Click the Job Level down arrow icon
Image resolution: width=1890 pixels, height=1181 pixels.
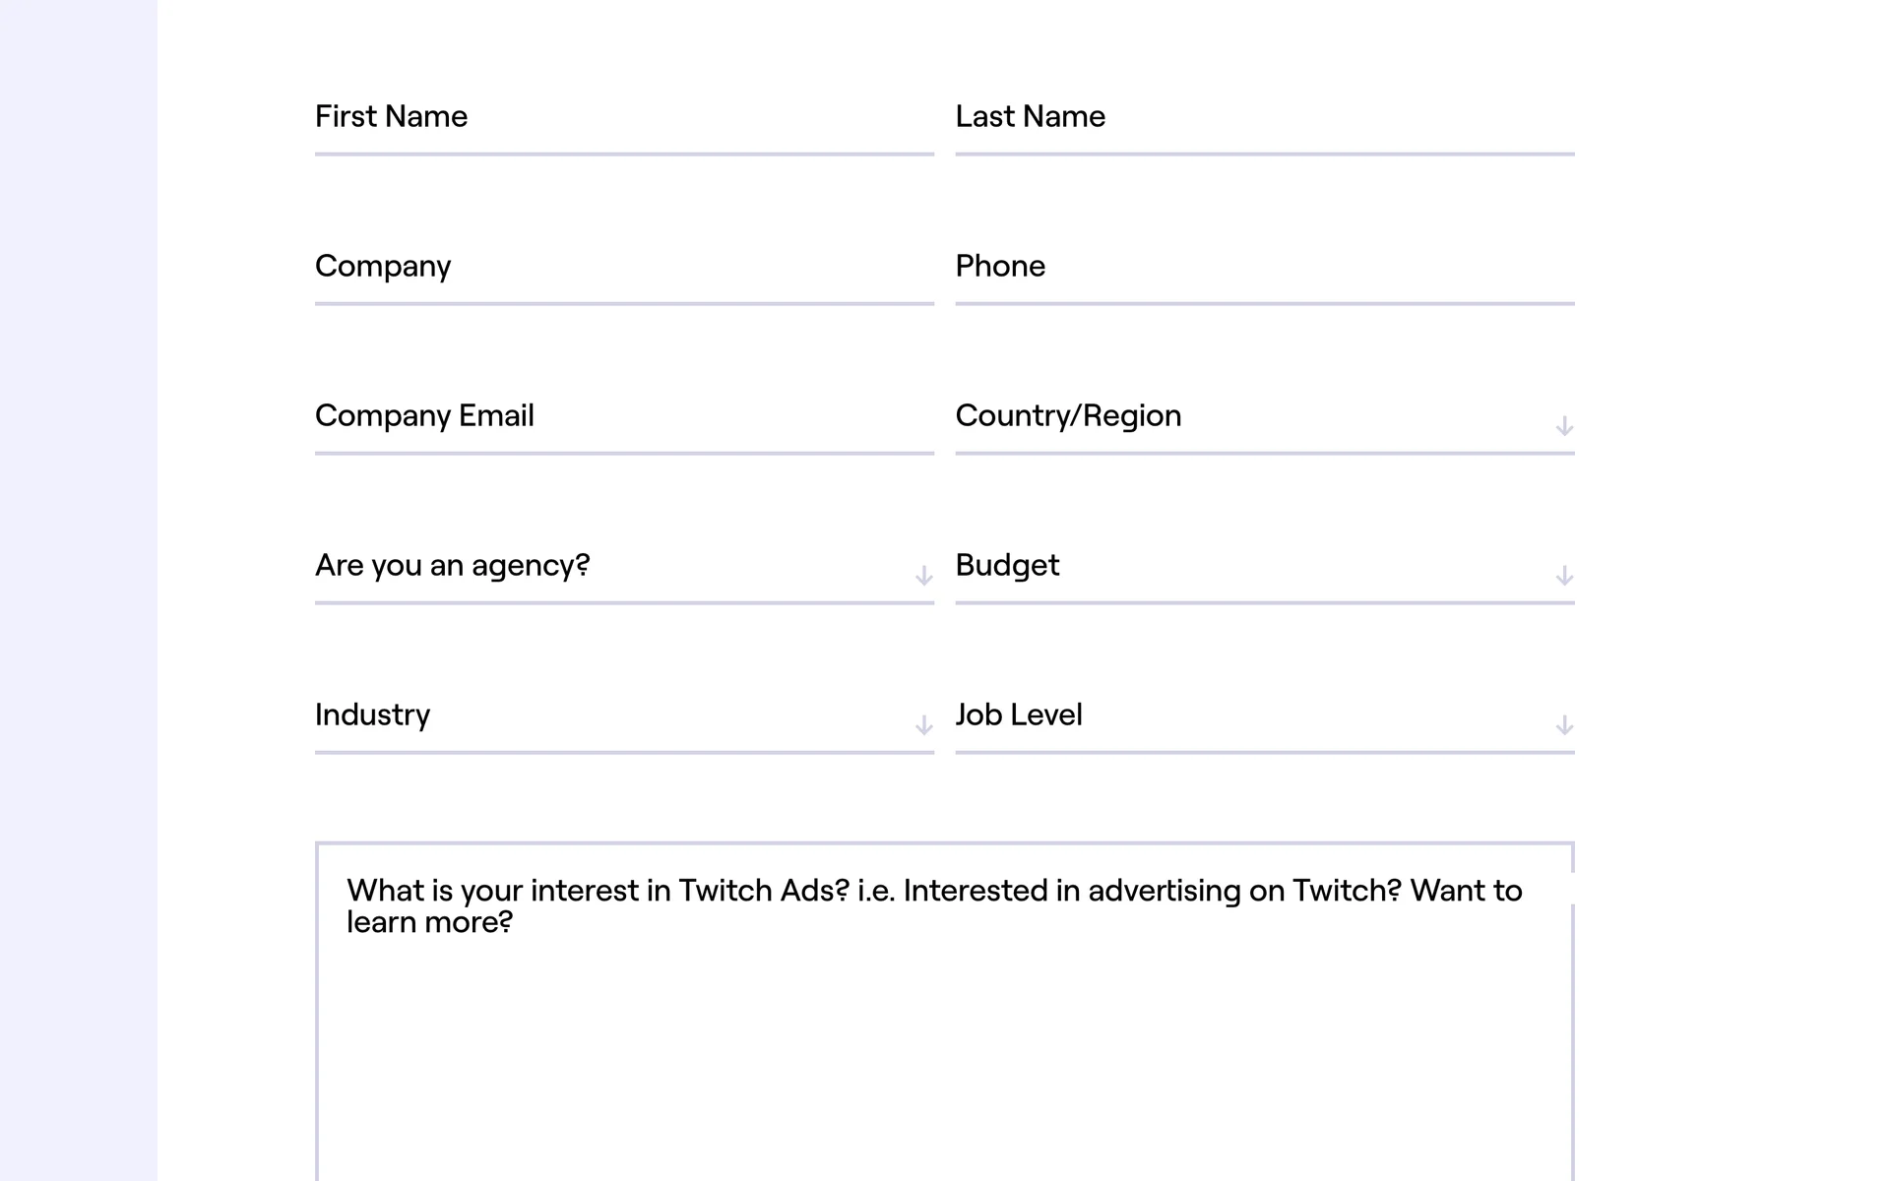1563,725
